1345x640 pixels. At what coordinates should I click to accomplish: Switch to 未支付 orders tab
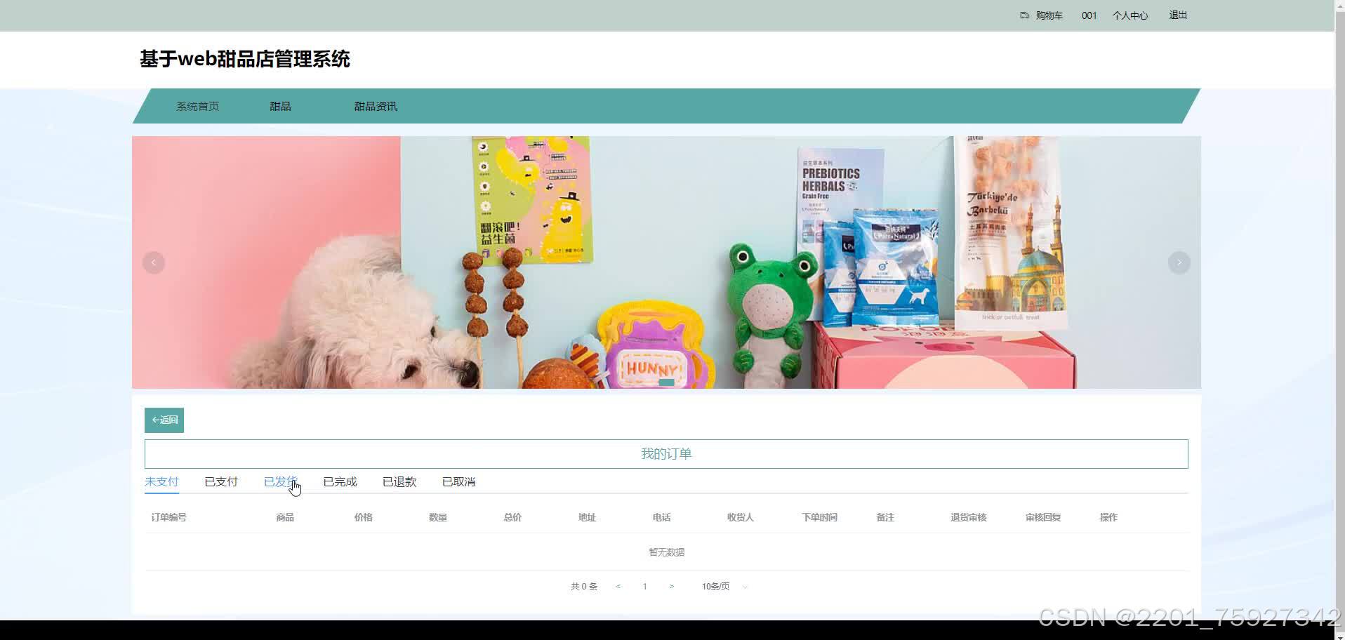pos(161,481)
